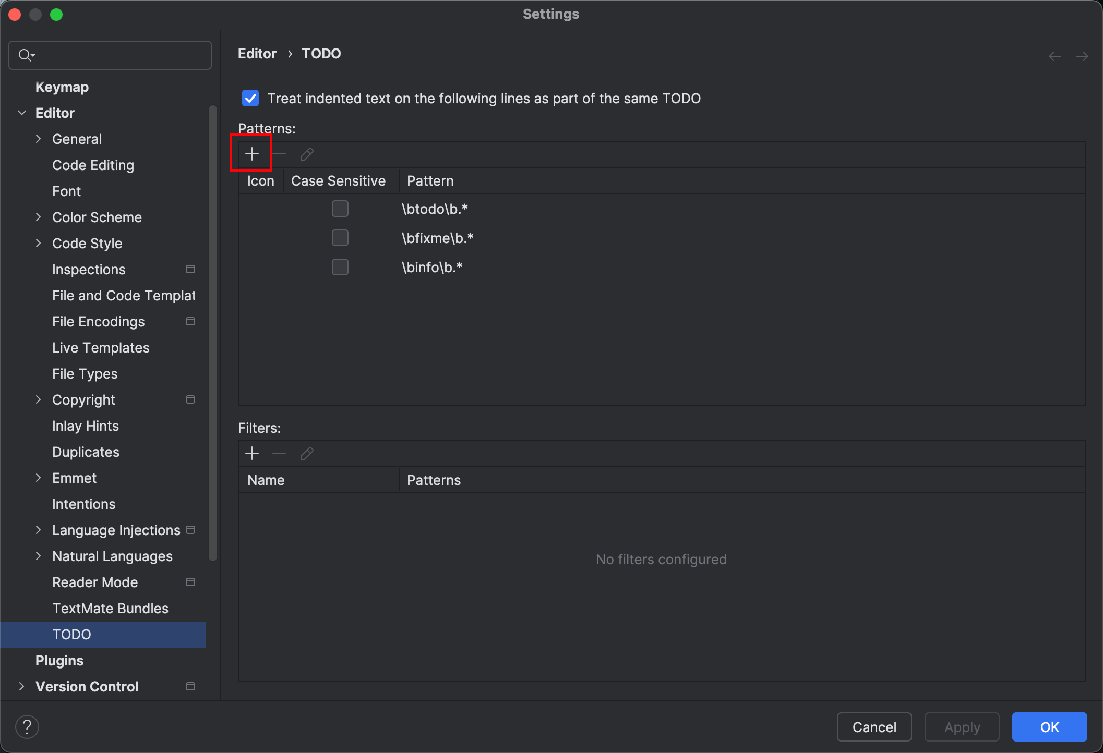
Task: Click the back navigation arrow
Action: [x=1054, y=56]
